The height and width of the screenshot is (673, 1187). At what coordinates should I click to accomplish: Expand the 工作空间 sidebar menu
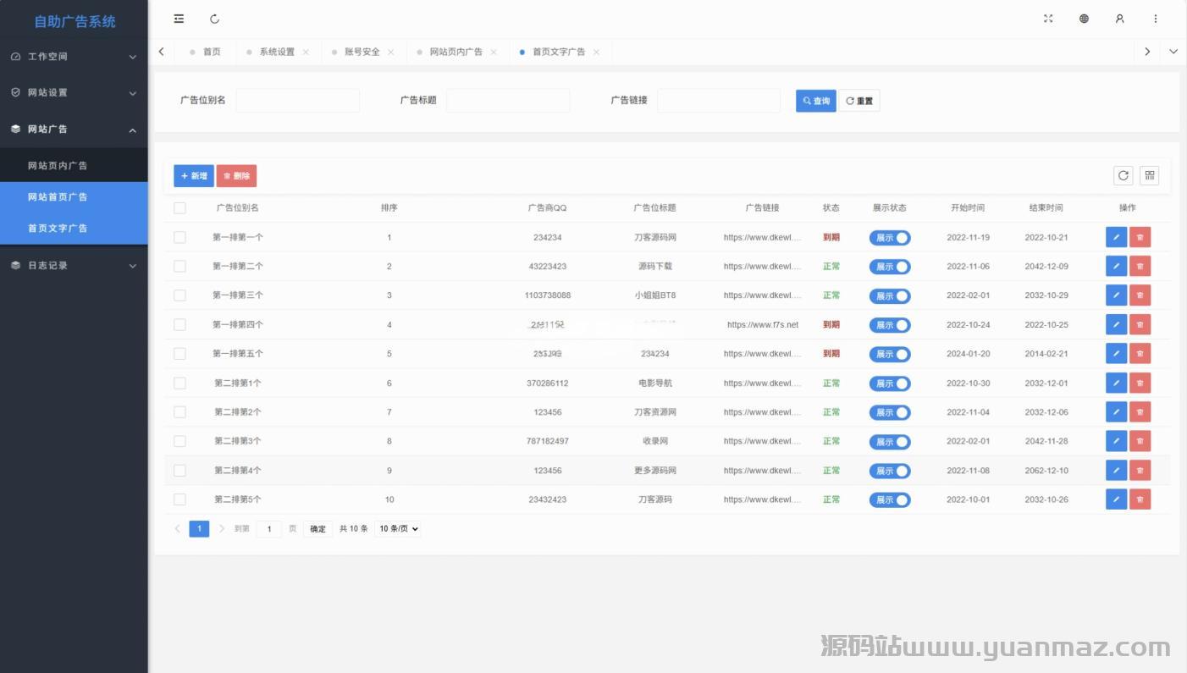click(74, 57)
